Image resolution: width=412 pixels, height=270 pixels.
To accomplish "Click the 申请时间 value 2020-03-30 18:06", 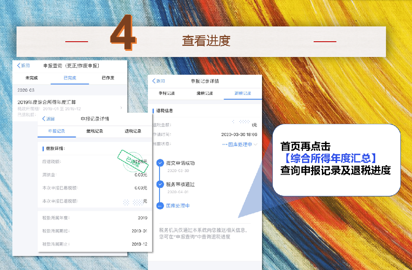I will point(239,134).
